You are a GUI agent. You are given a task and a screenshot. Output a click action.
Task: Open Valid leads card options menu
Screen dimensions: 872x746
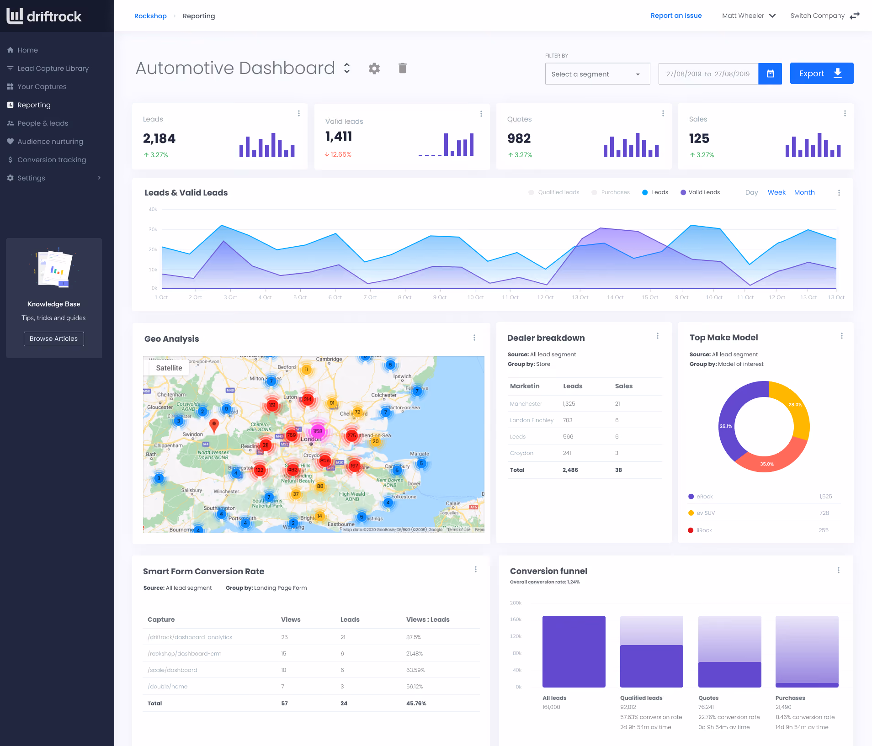(x=481, y=114)
